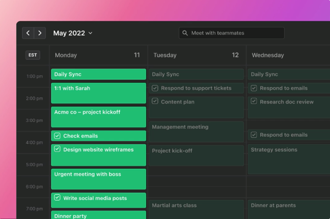This screenshot has width=330, height=219.
Task: Select the Monday 11 column header
Action: click(x=98, y=55)
